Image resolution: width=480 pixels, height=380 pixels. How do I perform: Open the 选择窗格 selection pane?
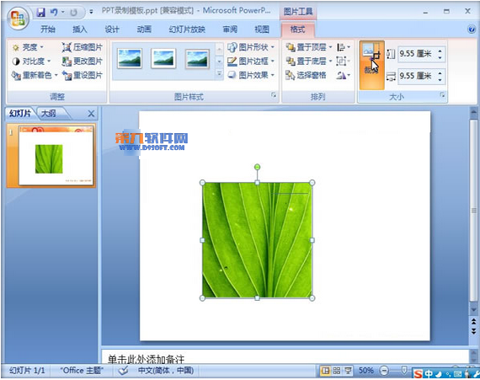pyautogui.click(x=306, y=75)
